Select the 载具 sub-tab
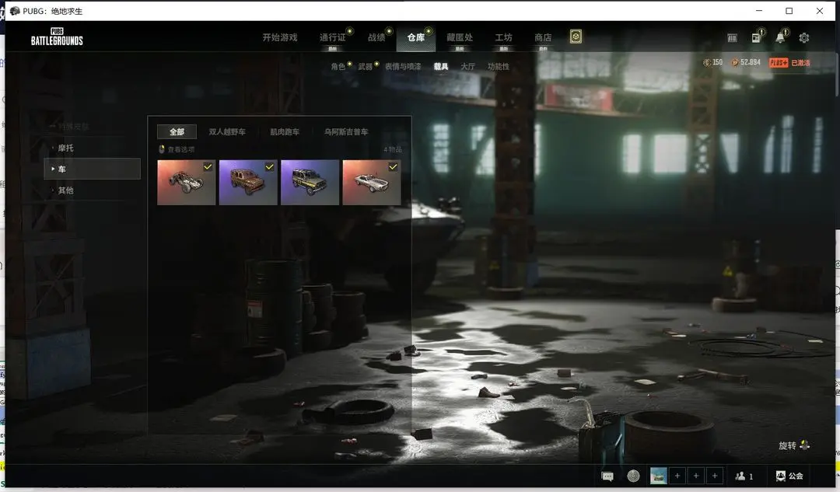The width and height of the screenshot is (840, 492). tap(441, 66)
